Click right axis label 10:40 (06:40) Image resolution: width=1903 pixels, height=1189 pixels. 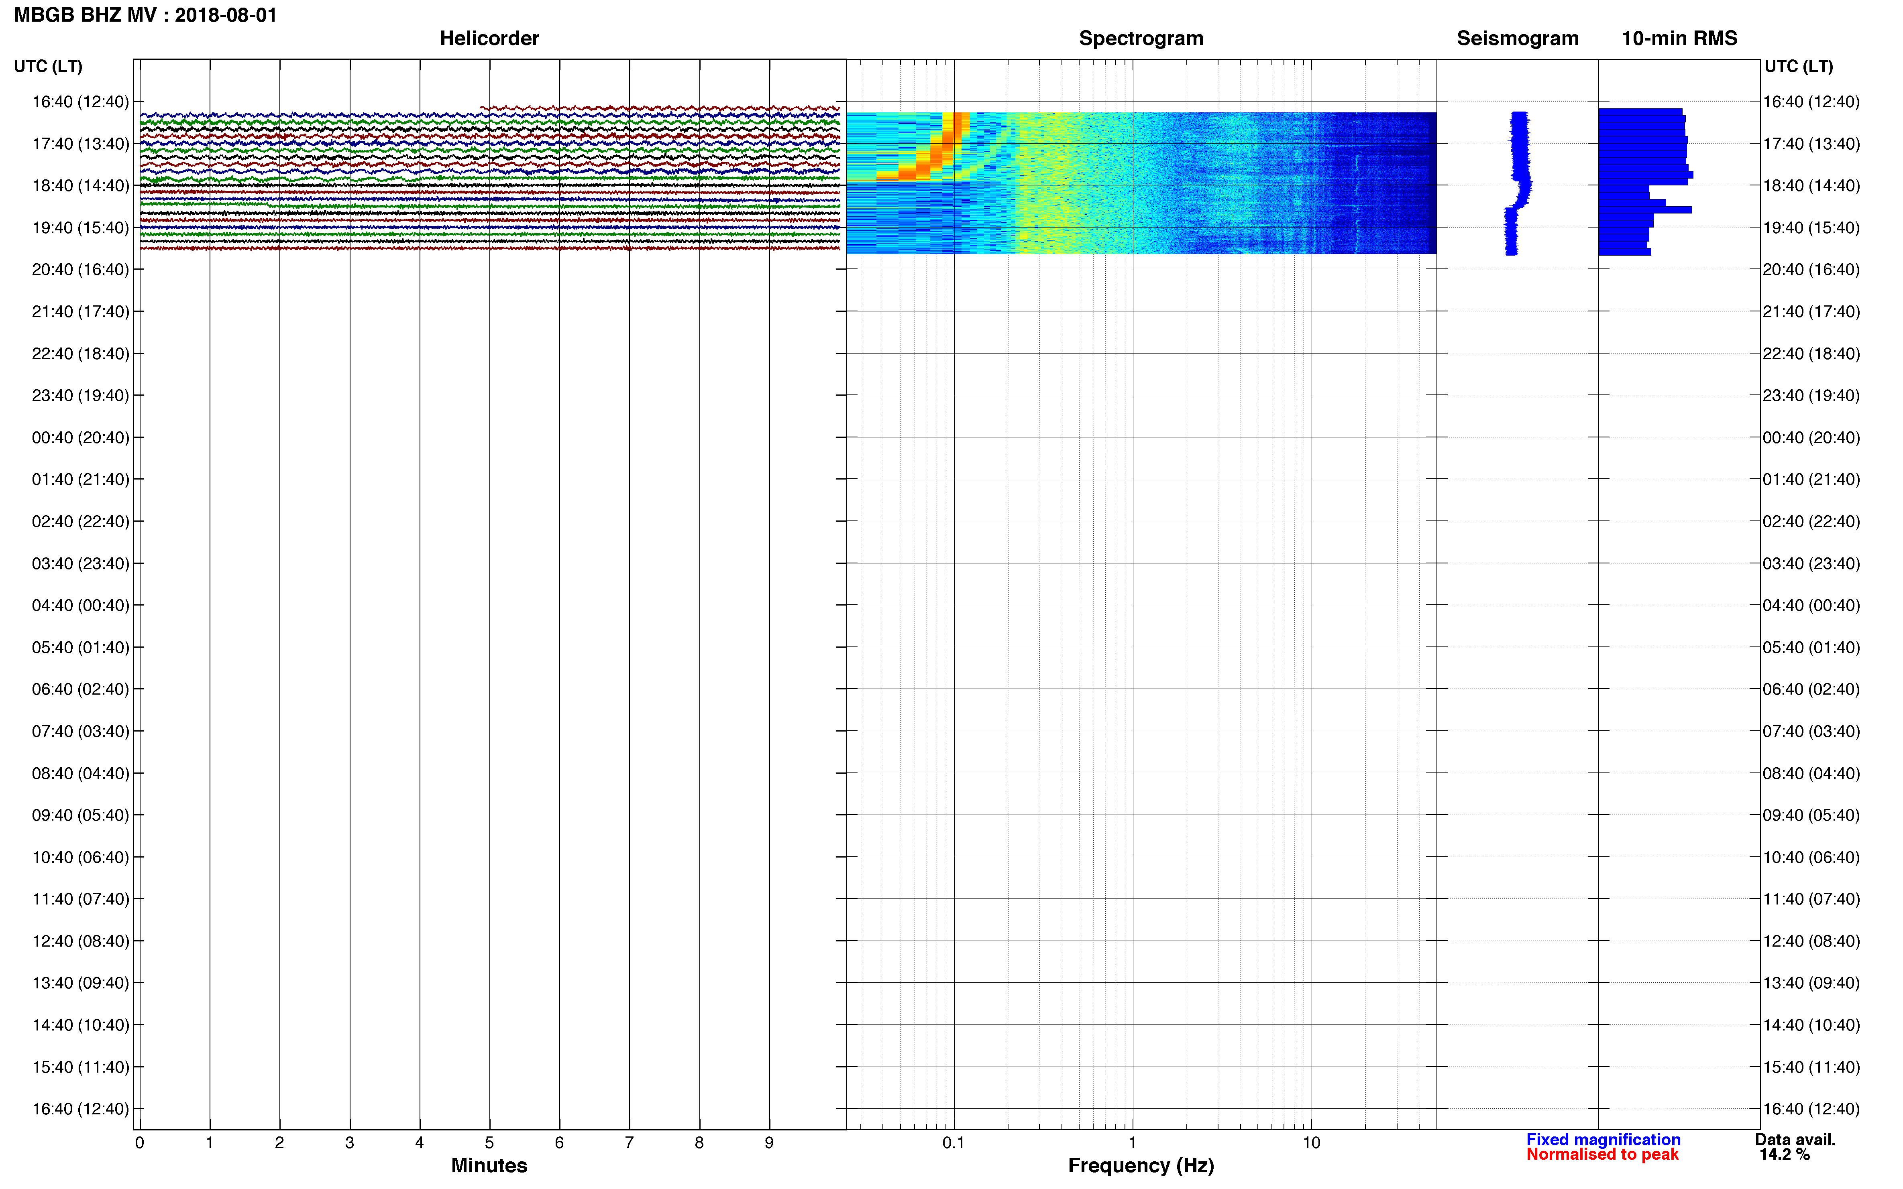click(1811, 857)
